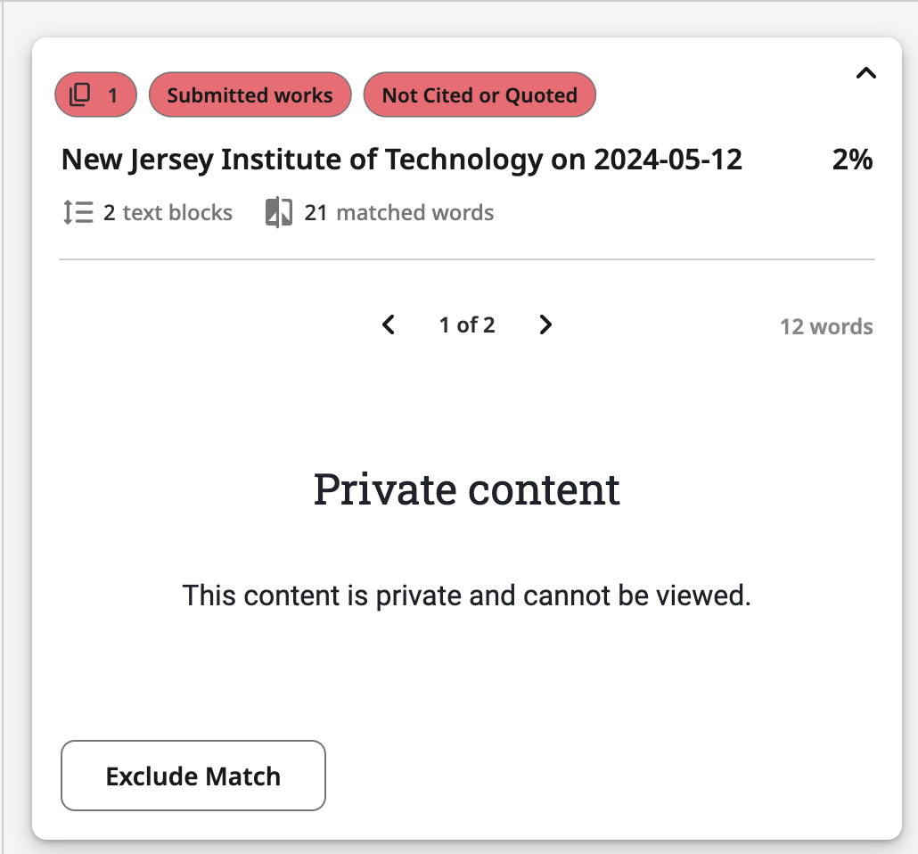Click the content is private message text

tap(466, 595)
